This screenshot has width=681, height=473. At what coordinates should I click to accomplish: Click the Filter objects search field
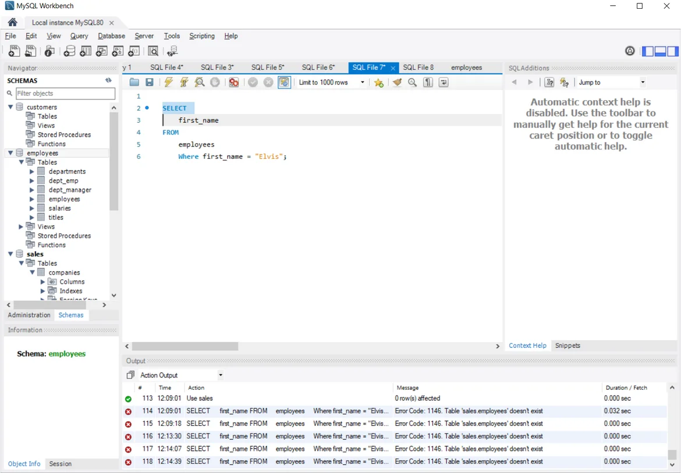65,93
